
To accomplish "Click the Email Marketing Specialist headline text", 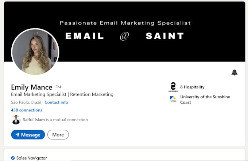I will coord(62,94).
